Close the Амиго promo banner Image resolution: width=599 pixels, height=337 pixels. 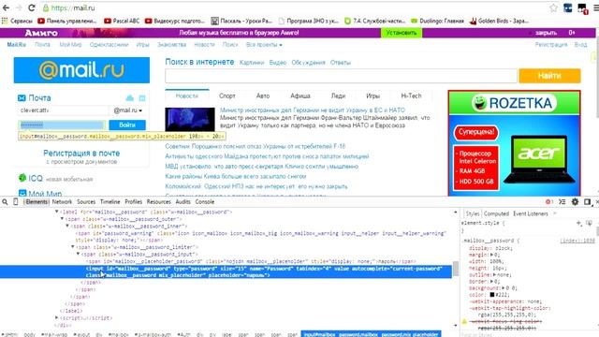click(546, 33)
